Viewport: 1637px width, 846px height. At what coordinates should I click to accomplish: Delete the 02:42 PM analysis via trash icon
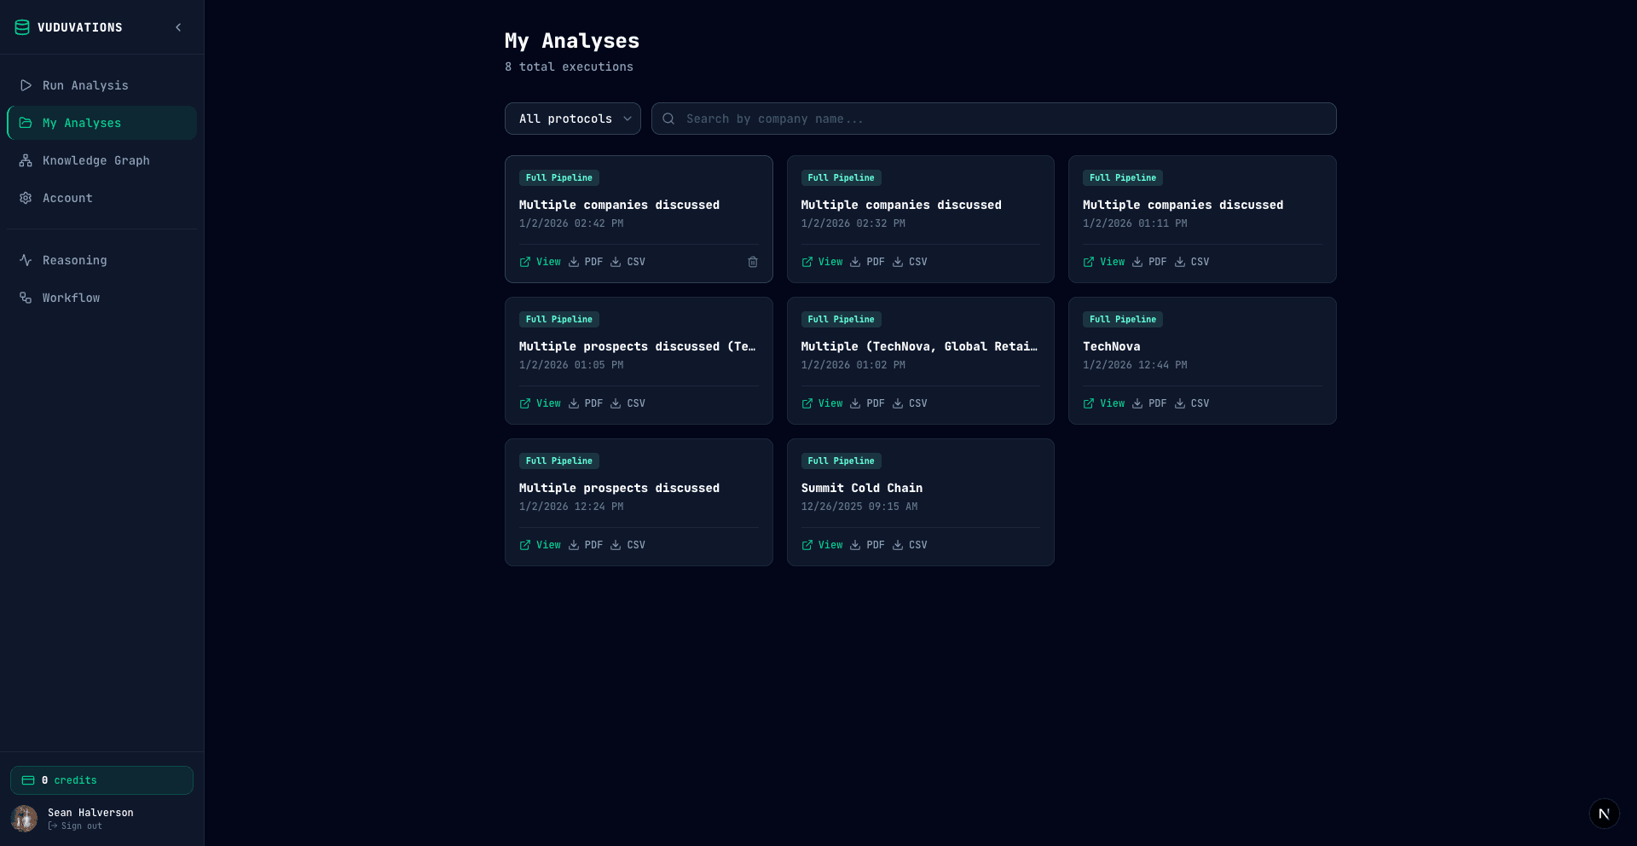pos(753,262)
